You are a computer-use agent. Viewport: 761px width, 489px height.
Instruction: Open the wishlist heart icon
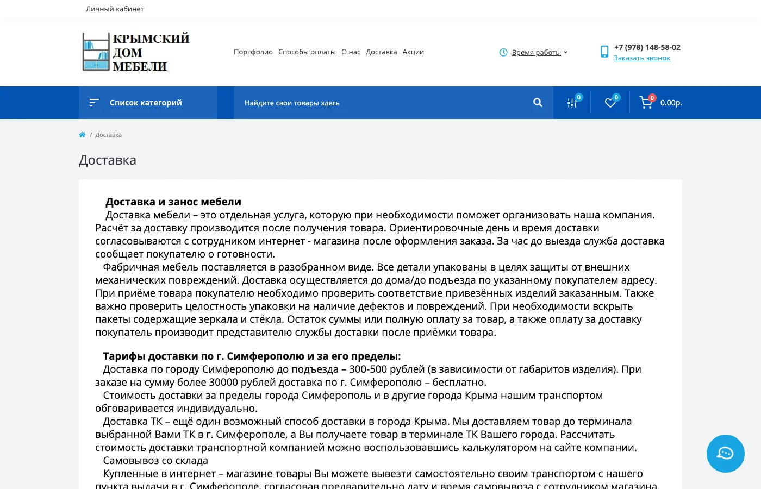[610, 103]
